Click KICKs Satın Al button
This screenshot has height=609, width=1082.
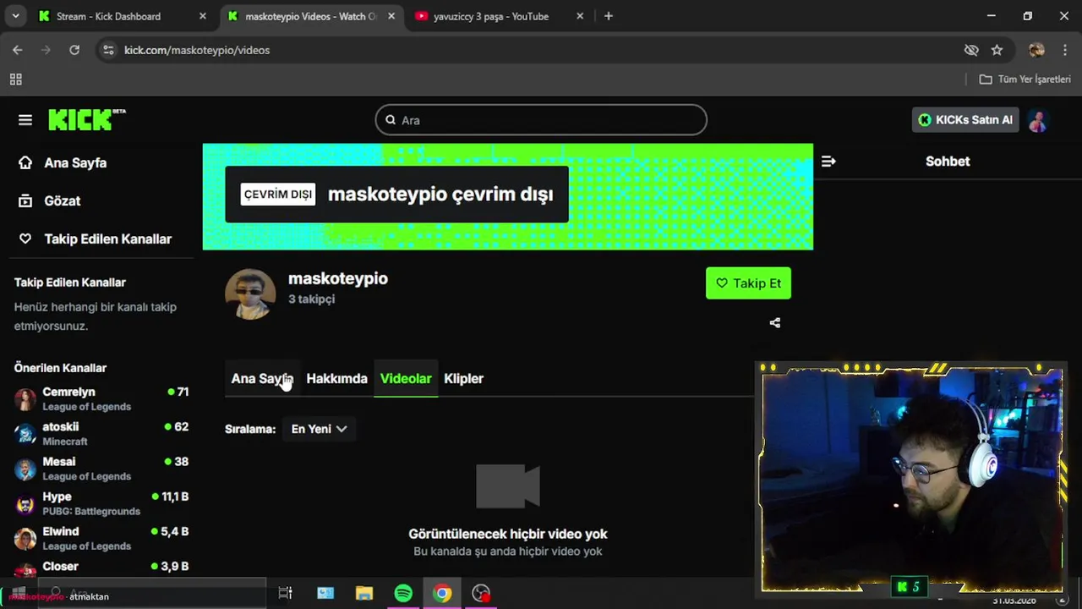click(x=965, y=120)
